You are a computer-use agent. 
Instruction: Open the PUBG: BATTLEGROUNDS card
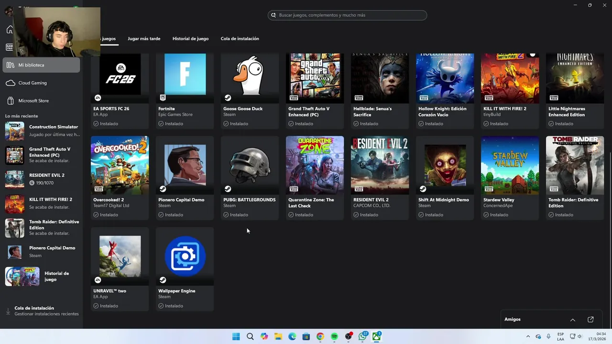coord(250,178)
